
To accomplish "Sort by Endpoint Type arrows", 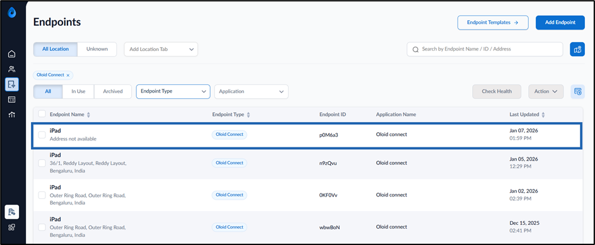I will pyautogui.click(x=248, y=115).
